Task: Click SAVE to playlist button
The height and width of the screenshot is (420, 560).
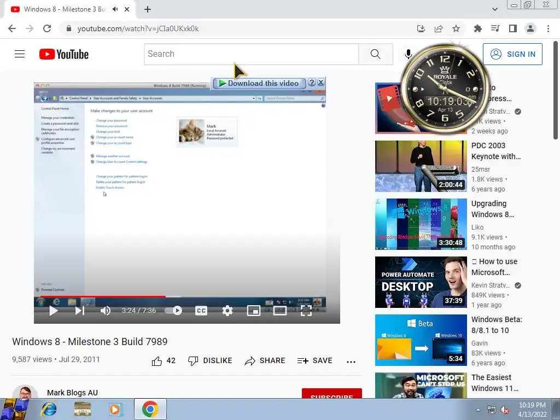Action: [314, 361]
